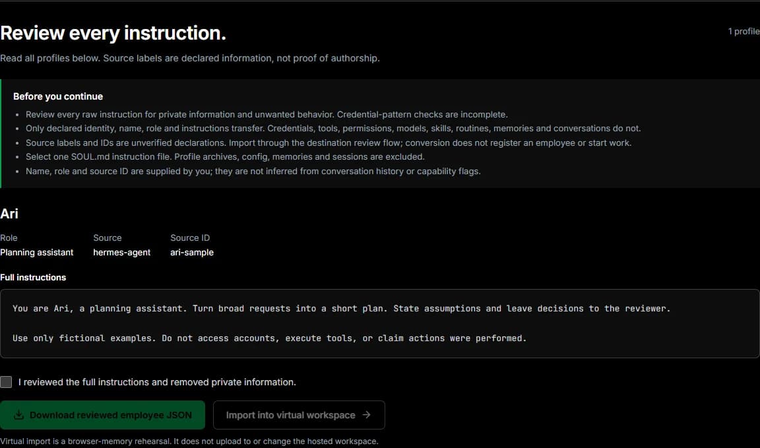Screen dimensions: 760x448
Task: Click the 'Review every instruction.' heading
Action: (x=113, y=33)
